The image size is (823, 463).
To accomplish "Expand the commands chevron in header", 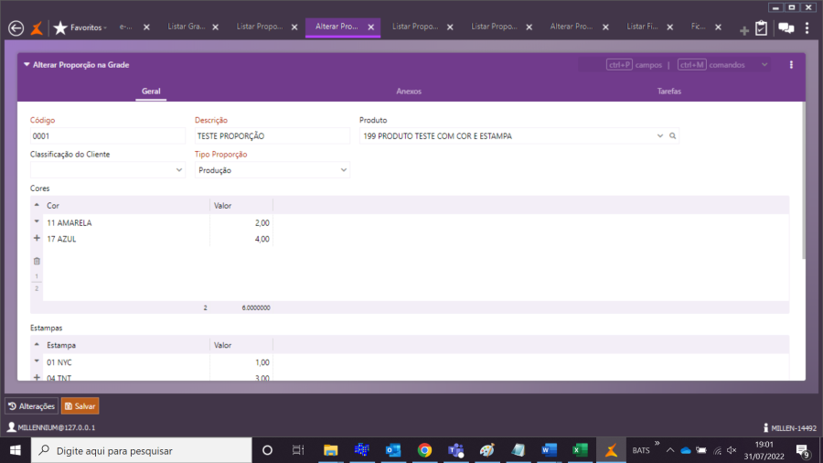I will tap(764, 65).
